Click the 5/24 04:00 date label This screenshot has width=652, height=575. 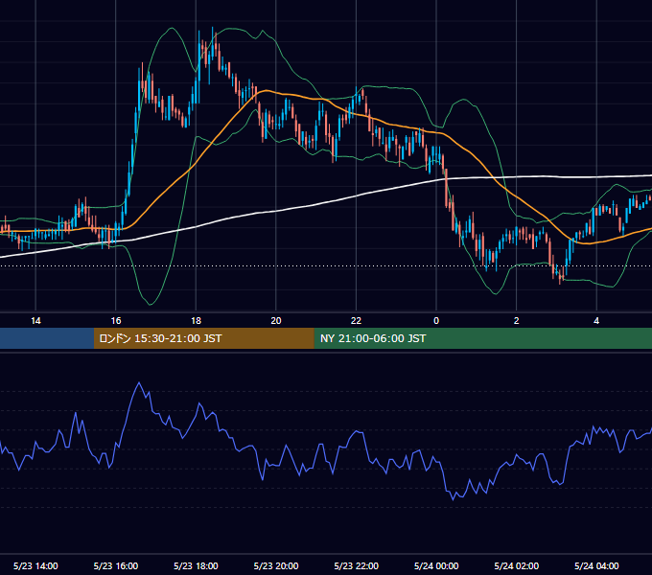596,565
